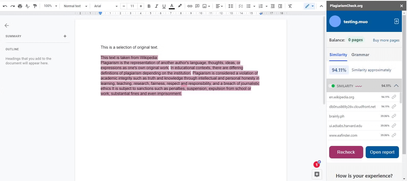Toggle italic formatting
The image size is (408, 181).
coord(156,6)
